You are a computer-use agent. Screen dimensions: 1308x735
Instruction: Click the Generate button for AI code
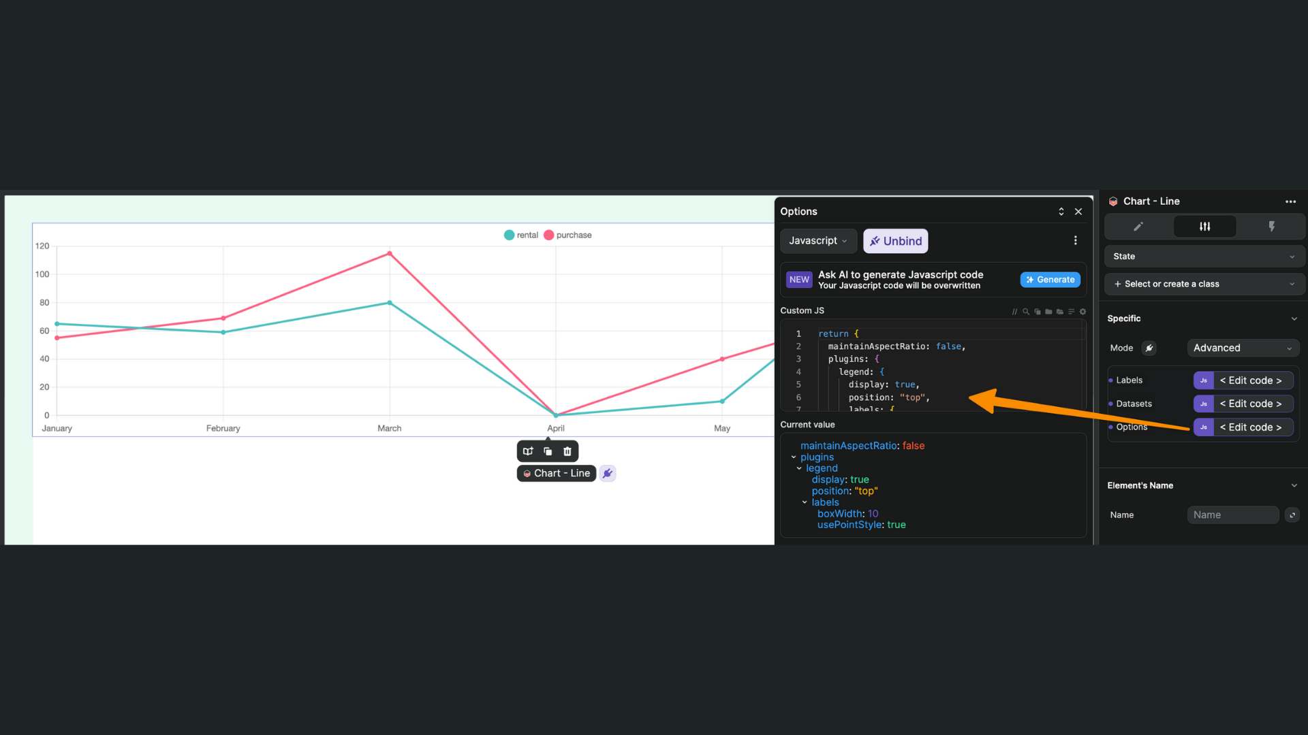coord(1050,280)
